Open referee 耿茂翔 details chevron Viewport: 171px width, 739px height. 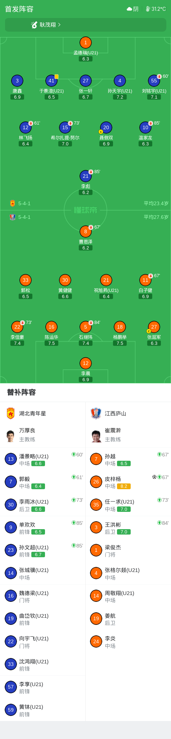tap(59, 25)
